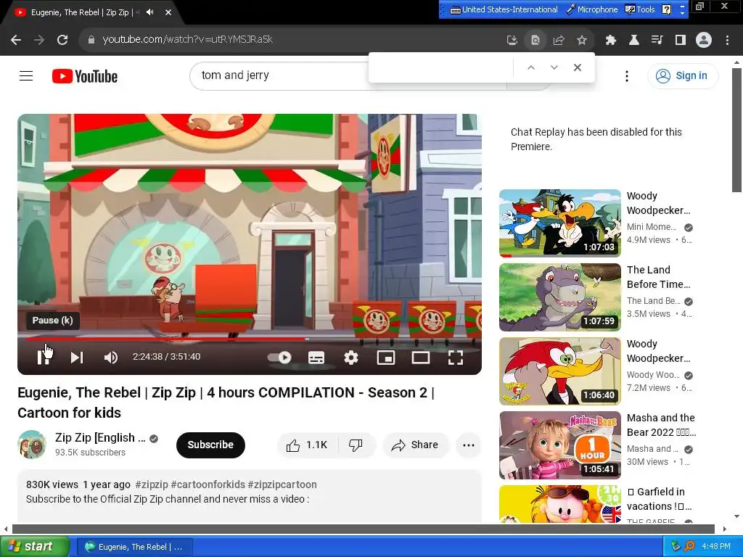
Task: Go to the YouTube home logo
Action: [x=85, y=76]
